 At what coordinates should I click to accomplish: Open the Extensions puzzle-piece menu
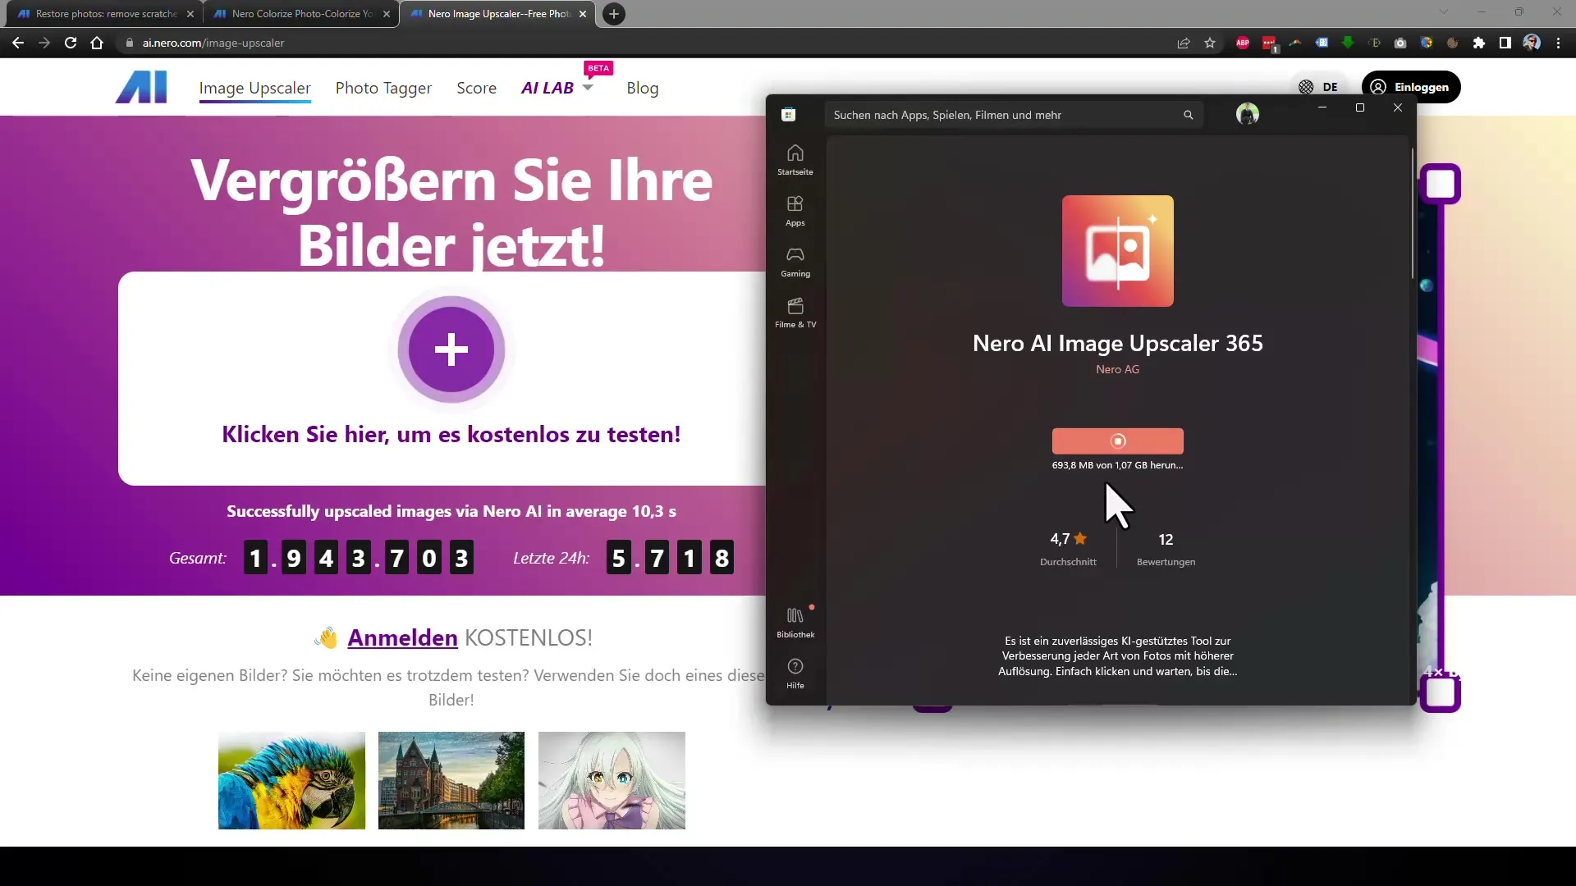(x=1479, y=43)
